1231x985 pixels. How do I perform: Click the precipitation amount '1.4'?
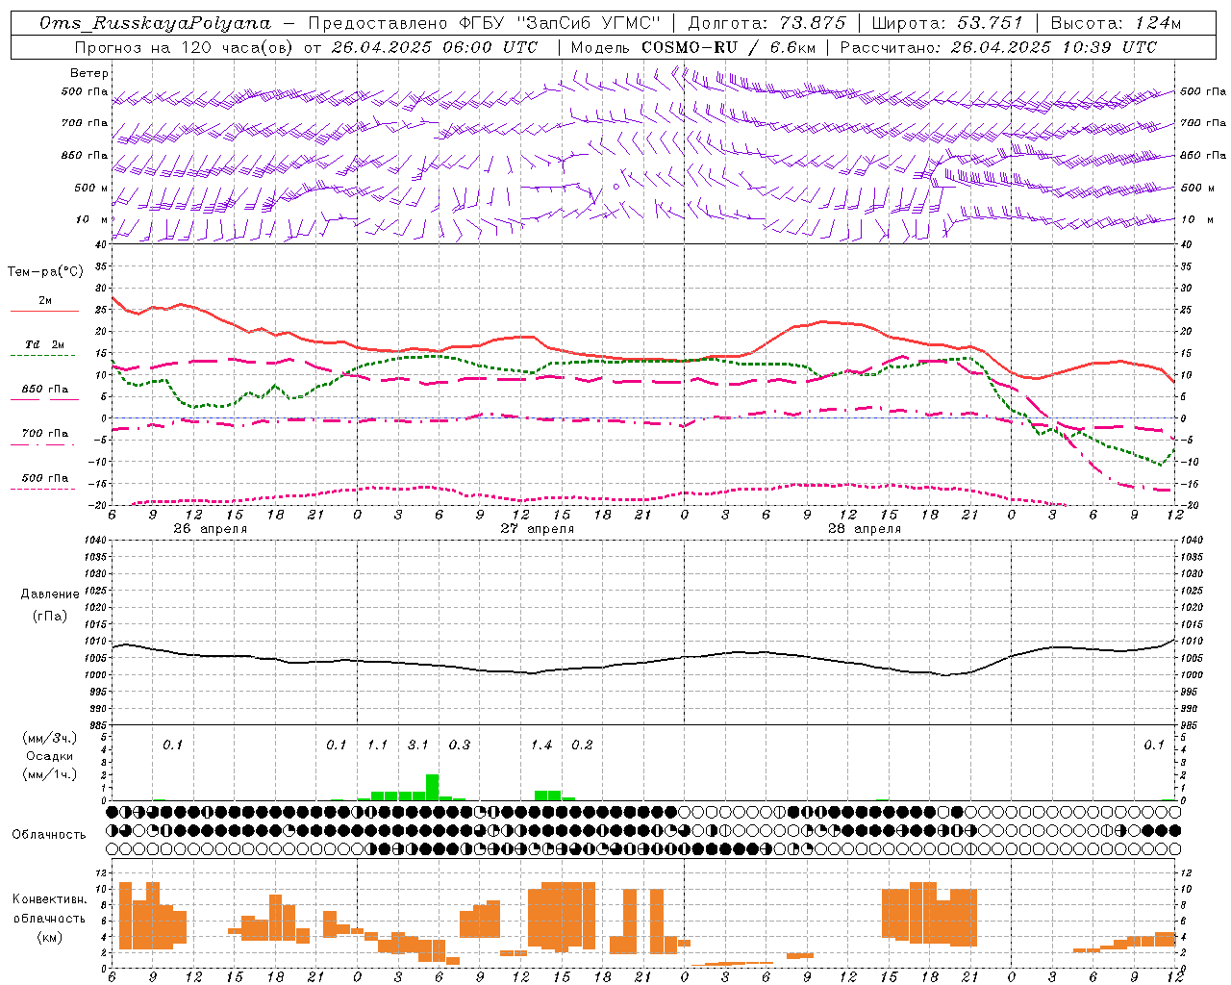pos(541,745)
